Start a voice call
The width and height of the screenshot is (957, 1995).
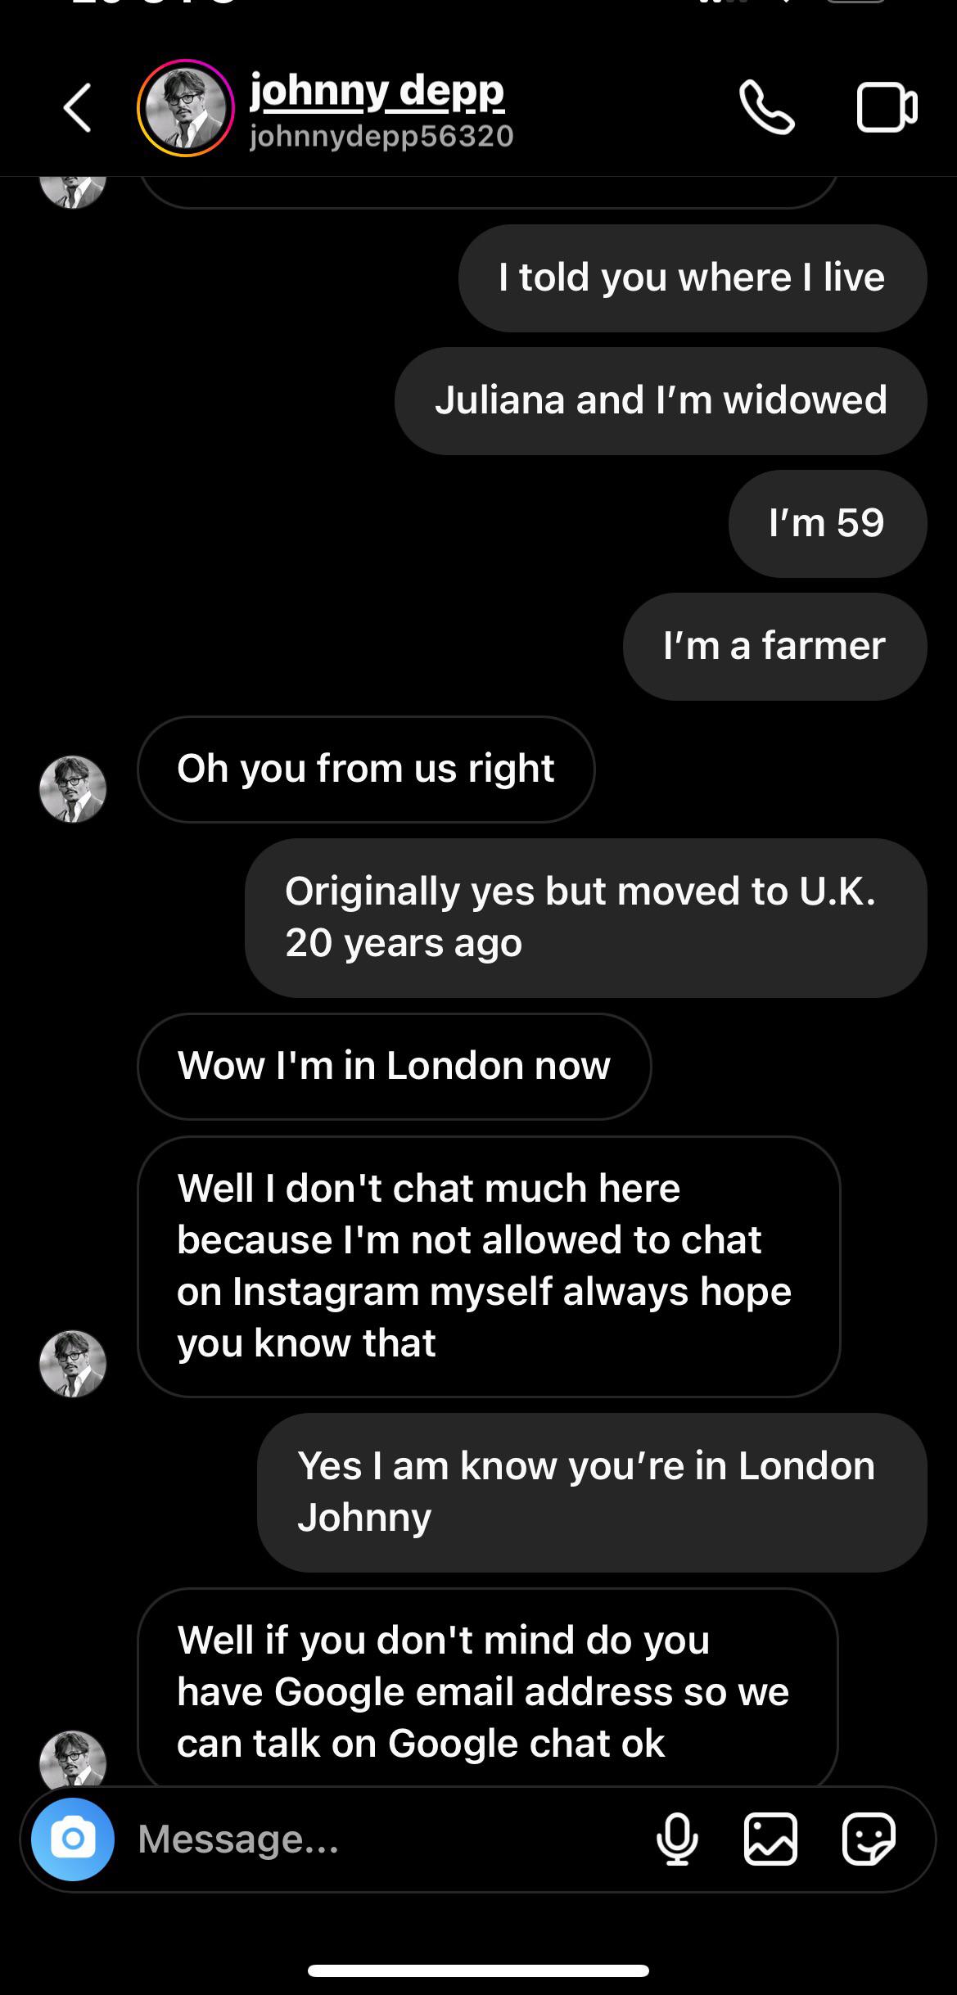766,107
